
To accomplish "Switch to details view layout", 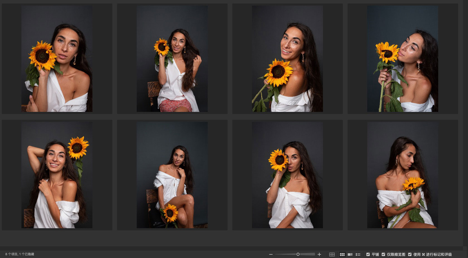I will [x=350, y=254].
